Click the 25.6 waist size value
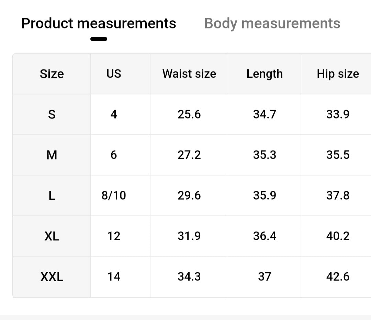This screenshot has width=371, height=320. click(189, 114)
